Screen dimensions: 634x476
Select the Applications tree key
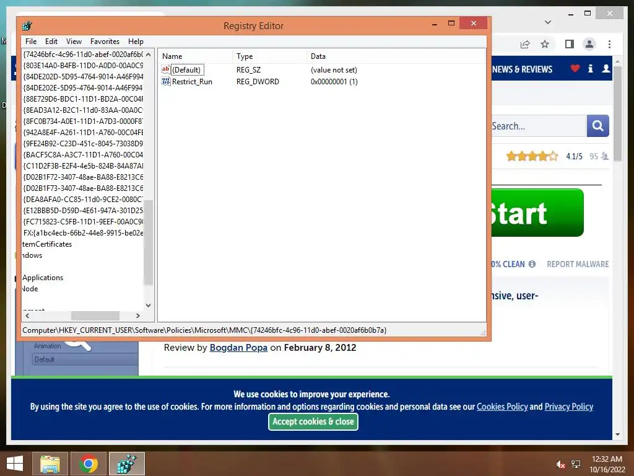43,278
